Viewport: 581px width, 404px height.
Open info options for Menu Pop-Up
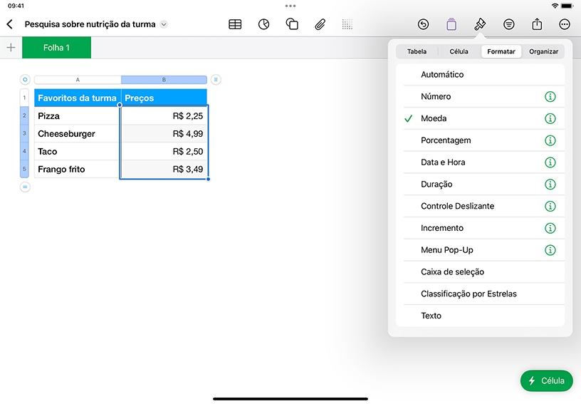coord(550,250)
